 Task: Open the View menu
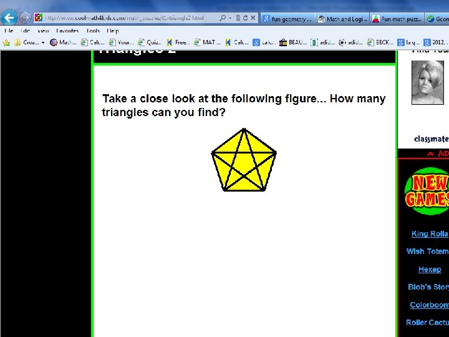tap(43, 31)
